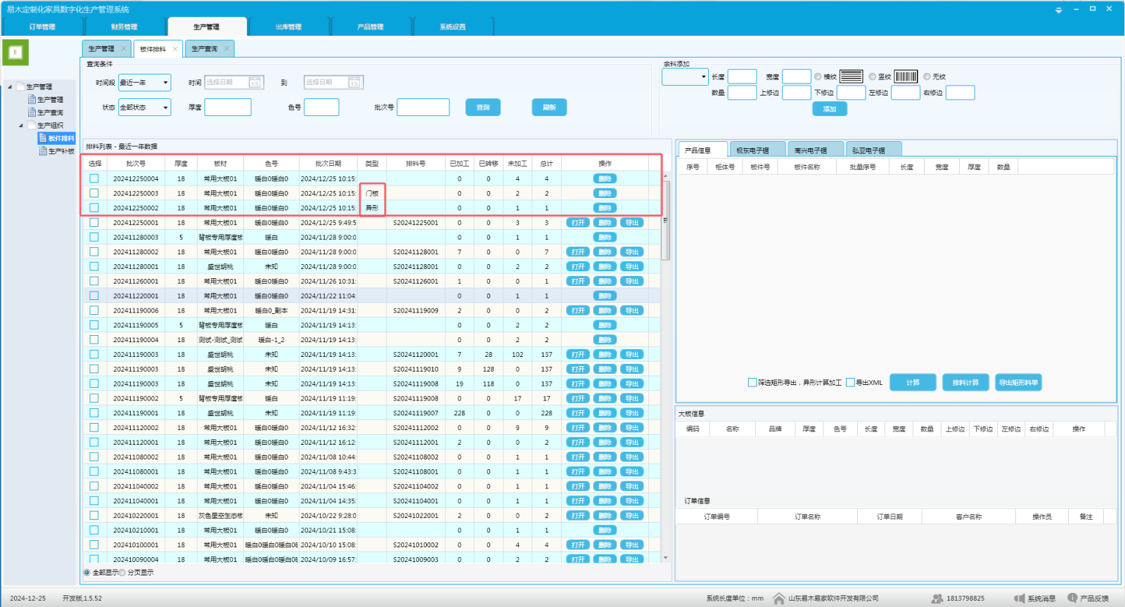Switch to 产品管理 main tab
1125x607 pixels.
[x=371, y=27]
